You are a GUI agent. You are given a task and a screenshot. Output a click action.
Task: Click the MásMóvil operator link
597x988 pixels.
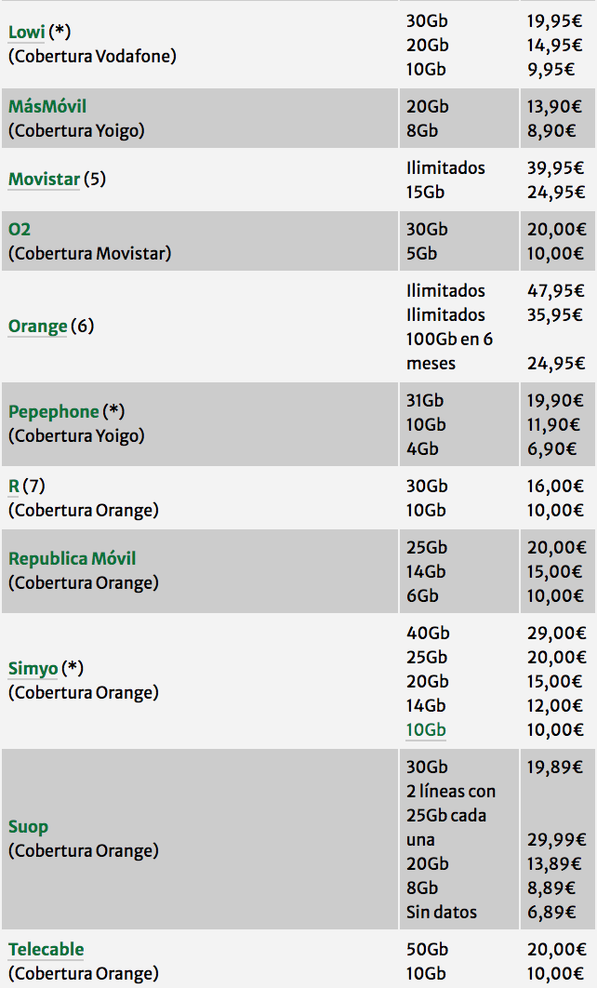[47, 107]
